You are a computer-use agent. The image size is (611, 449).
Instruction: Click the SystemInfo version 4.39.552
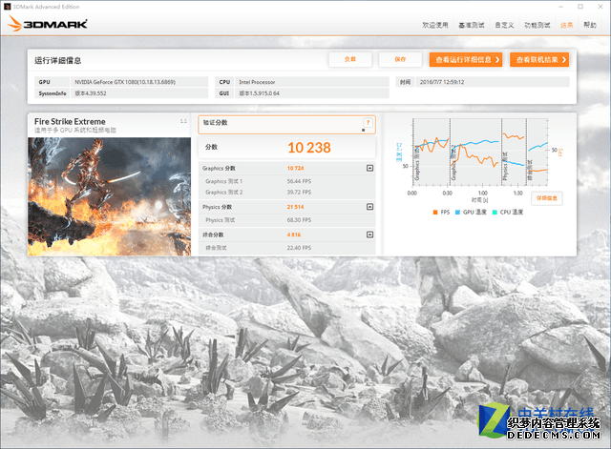click(91, 93)
